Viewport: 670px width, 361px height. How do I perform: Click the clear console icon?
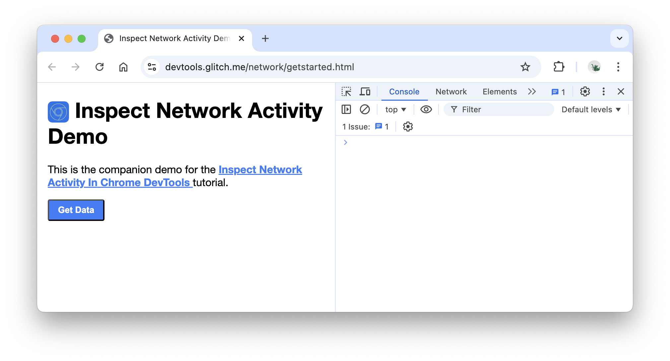(x=365, y=109)
